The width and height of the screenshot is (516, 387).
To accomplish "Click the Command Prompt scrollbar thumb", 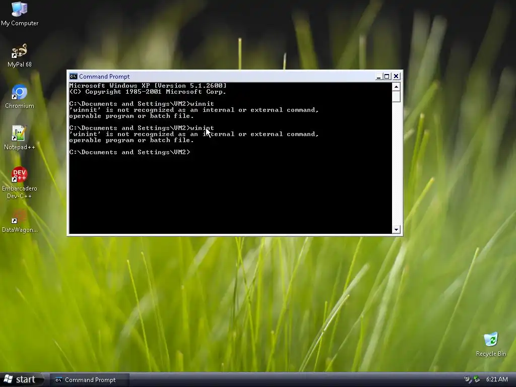I will coord(396,97).
